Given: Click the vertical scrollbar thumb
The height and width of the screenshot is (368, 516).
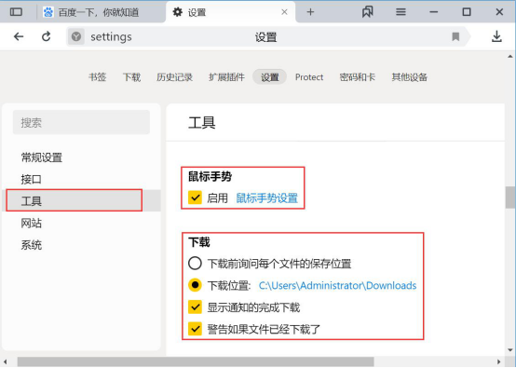Looking at the screenshot, I should point(510,198).
